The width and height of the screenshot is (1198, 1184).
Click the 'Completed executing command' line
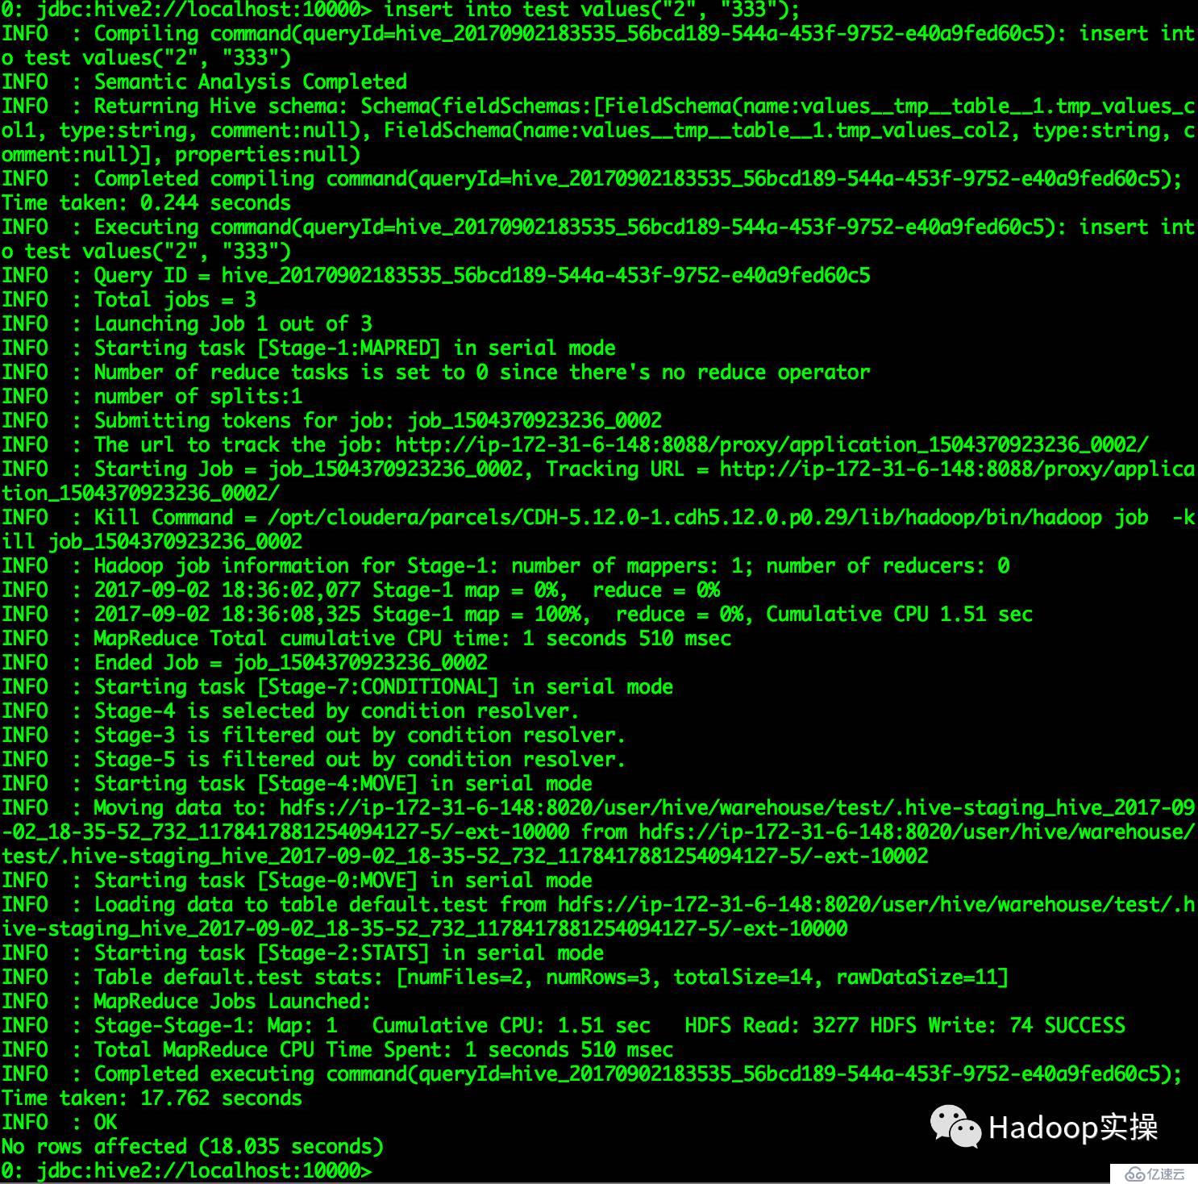592,1074
